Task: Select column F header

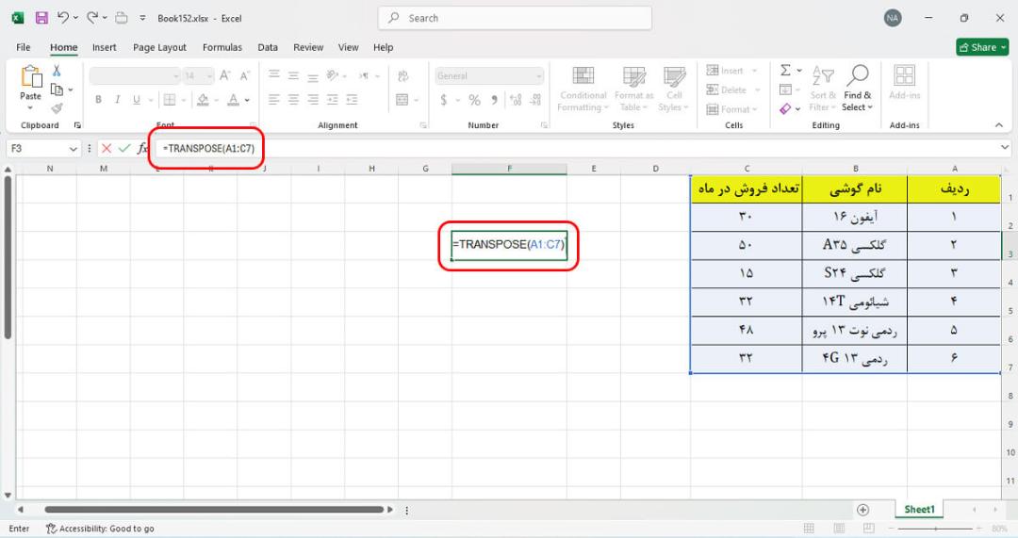Action: [509, 169]
